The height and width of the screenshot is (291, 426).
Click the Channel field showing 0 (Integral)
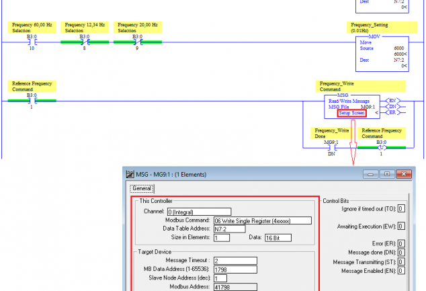click(199, 212)
